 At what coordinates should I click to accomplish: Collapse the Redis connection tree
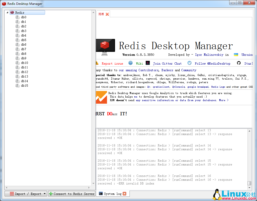(x=7, y=12)
